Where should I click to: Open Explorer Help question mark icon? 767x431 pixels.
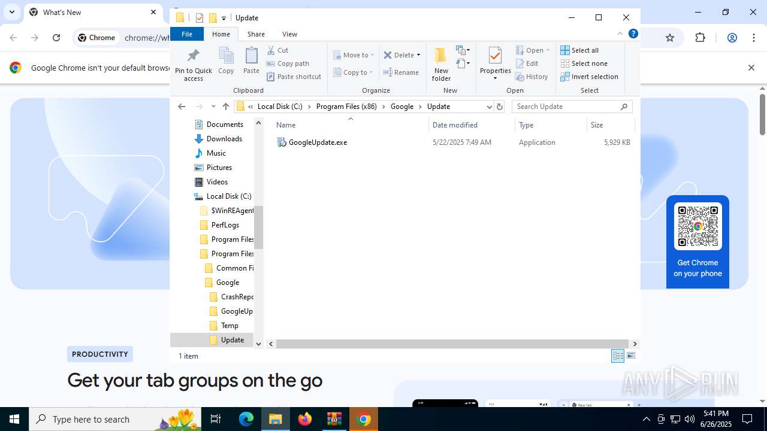pyautogui.click(x=633, y=34)
